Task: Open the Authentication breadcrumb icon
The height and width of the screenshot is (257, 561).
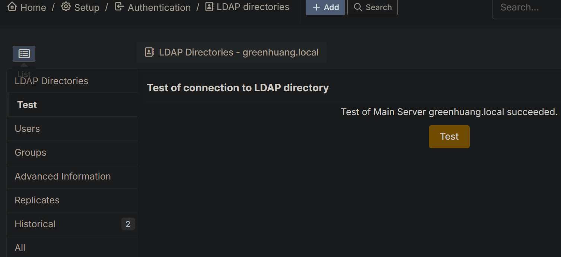Action: [119, 7]
